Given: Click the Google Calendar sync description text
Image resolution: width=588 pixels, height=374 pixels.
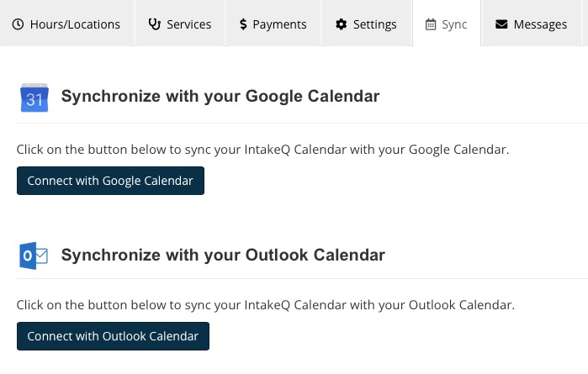Looking at the screenshot, I should [262, 150].
